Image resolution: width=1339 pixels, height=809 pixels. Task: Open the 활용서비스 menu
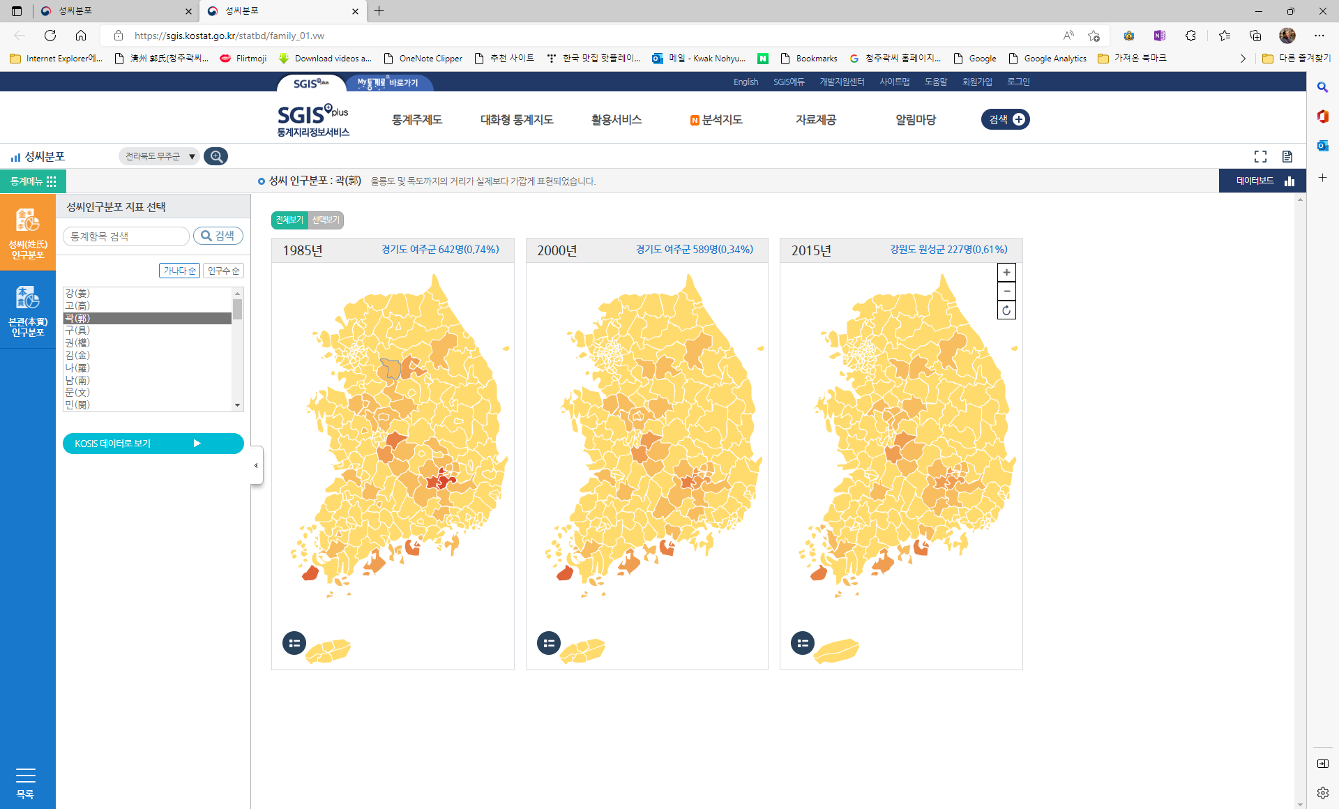point(616,120)
